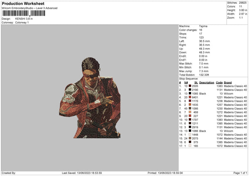The height and width of the screenshot is (176, 249).
Task: Click the Min Stitch value 0.1 mm
Action: pos(204,67)
